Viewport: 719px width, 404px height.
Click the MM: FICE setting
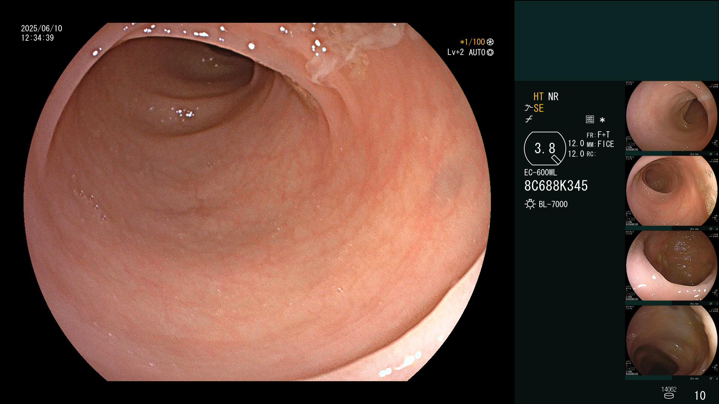pyautogui.click(x=600, y=144)
